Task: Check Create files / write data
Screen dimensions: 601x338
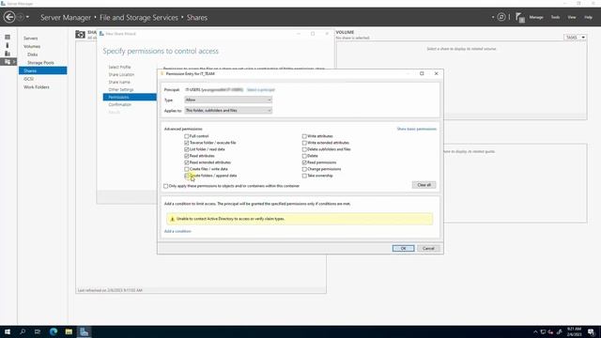Action: point(187,169)
